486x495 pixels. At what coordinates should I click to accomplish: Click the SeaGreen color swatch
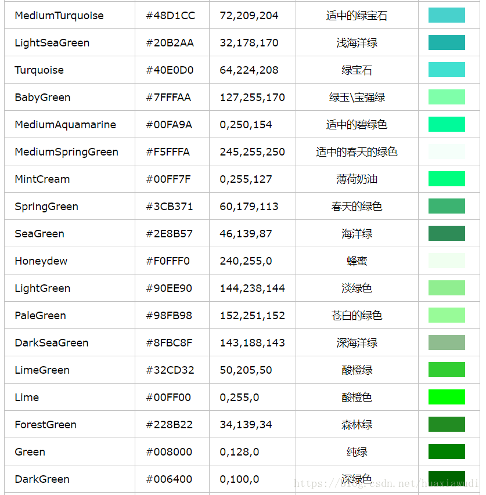[x=447, y=233]
